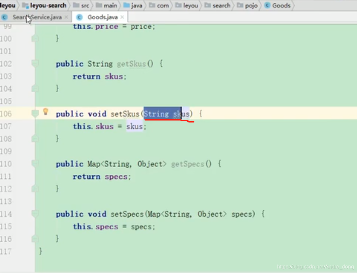Collapse getSpecs method at line 110

[35, 164]
